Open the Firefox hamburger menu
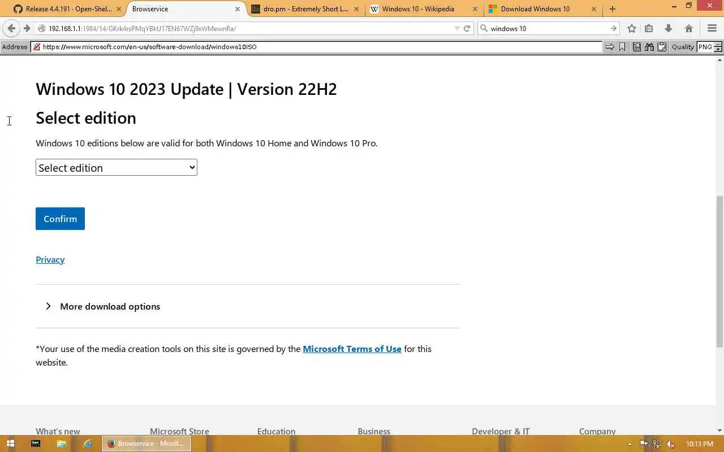Viewport: 724px width, 452px height. [712, 28]
